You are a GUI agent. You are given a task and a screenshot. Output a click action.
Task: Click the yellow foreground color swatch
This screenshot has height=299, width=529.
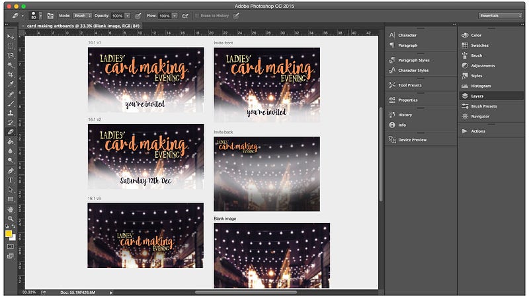point(9,234)
